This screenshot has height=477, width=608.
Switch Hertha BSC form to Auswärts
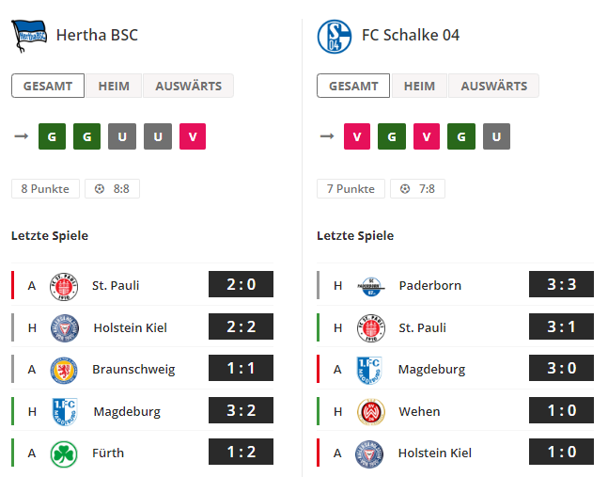pyautogui.click(x=189, y=86)
